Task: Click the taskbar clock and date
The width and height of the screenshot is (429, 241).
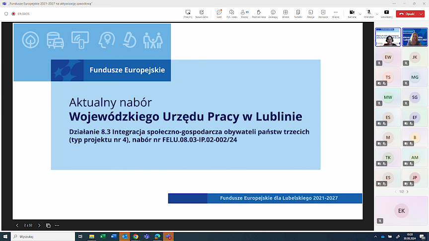Action: pyautogui.click(x=410, y=237)
